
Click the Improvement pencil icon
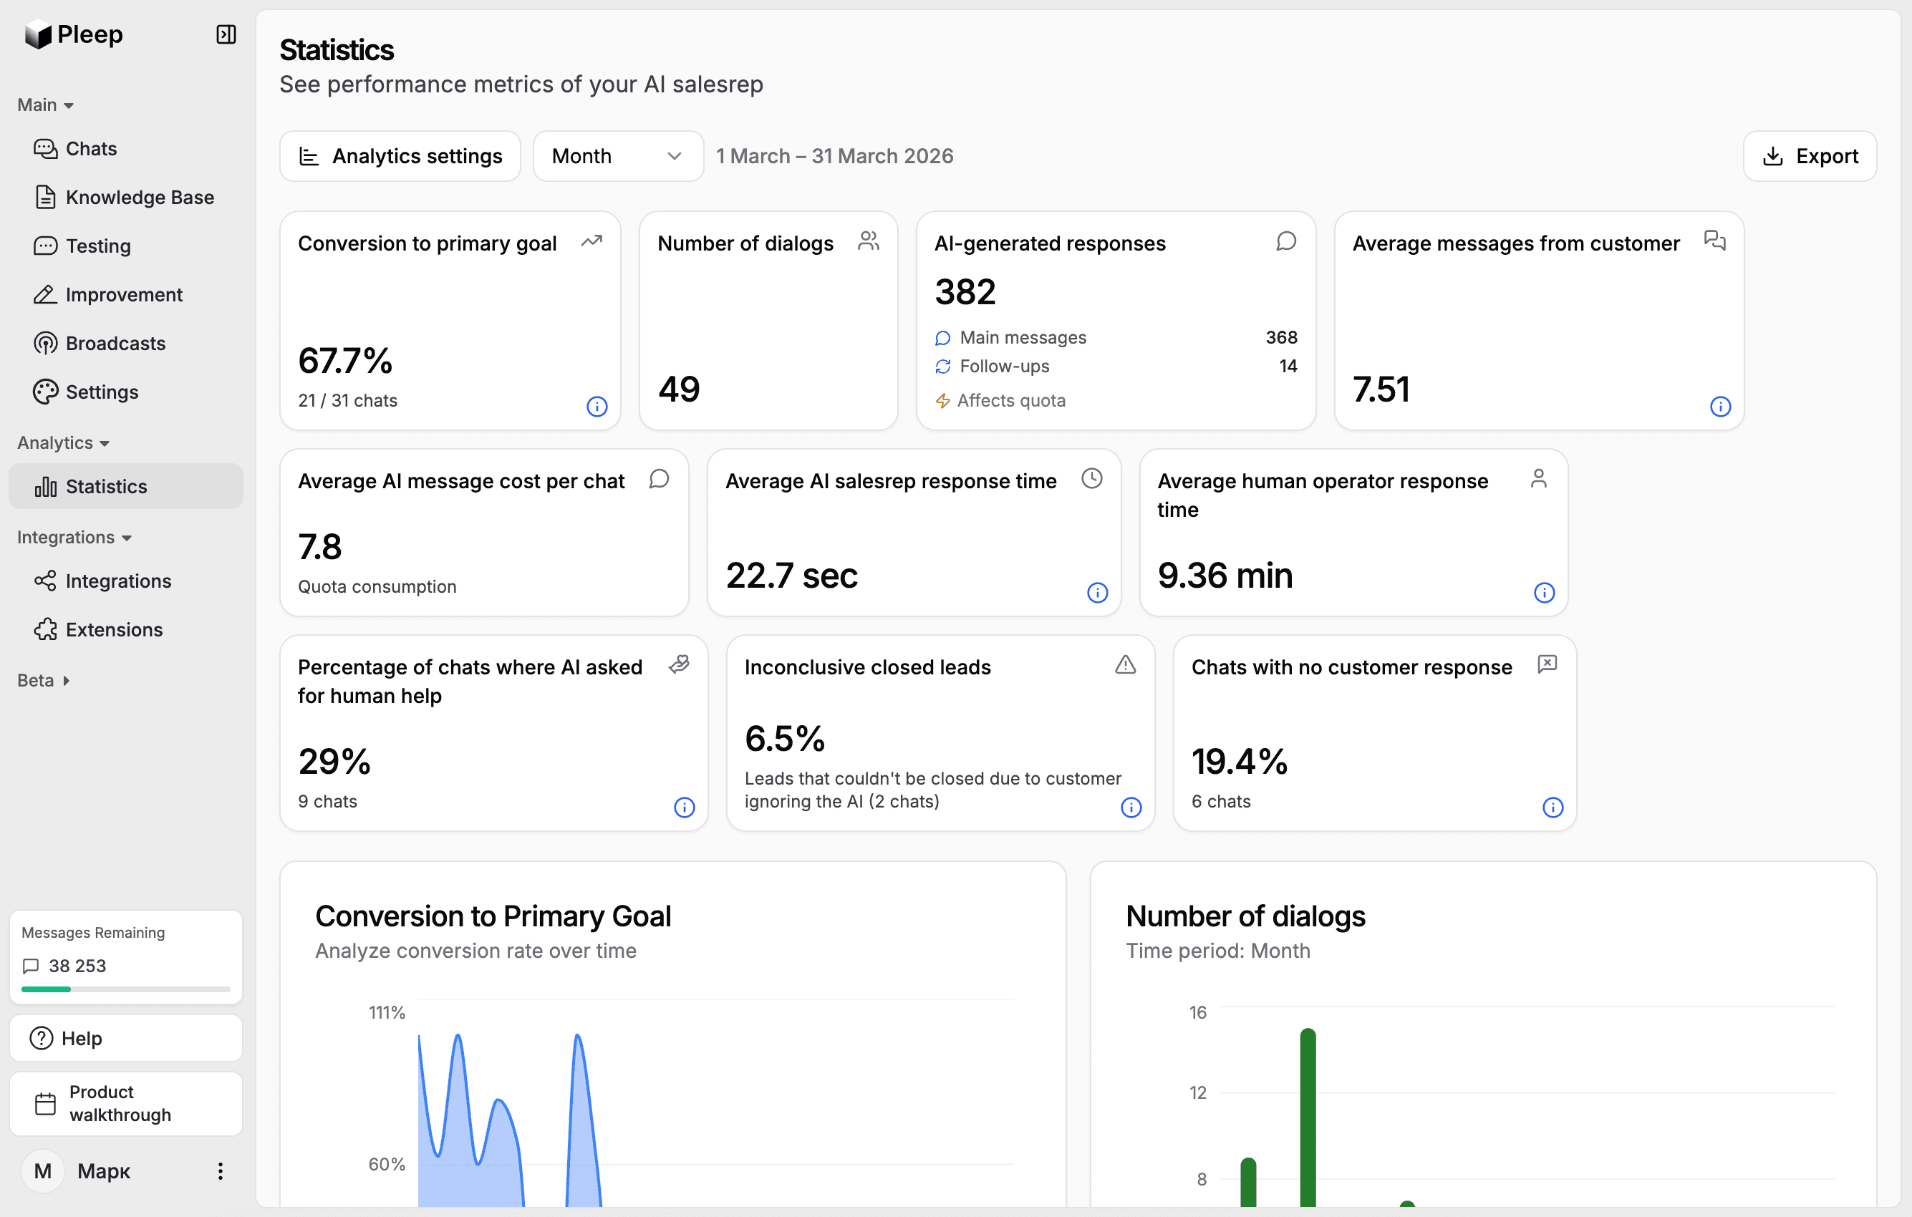click(x=46, y=294)
